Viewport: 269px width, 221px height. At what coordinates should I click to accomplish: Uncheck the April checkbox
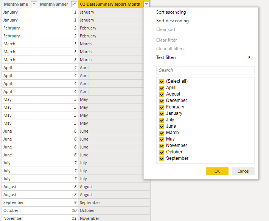pos(162,88)
